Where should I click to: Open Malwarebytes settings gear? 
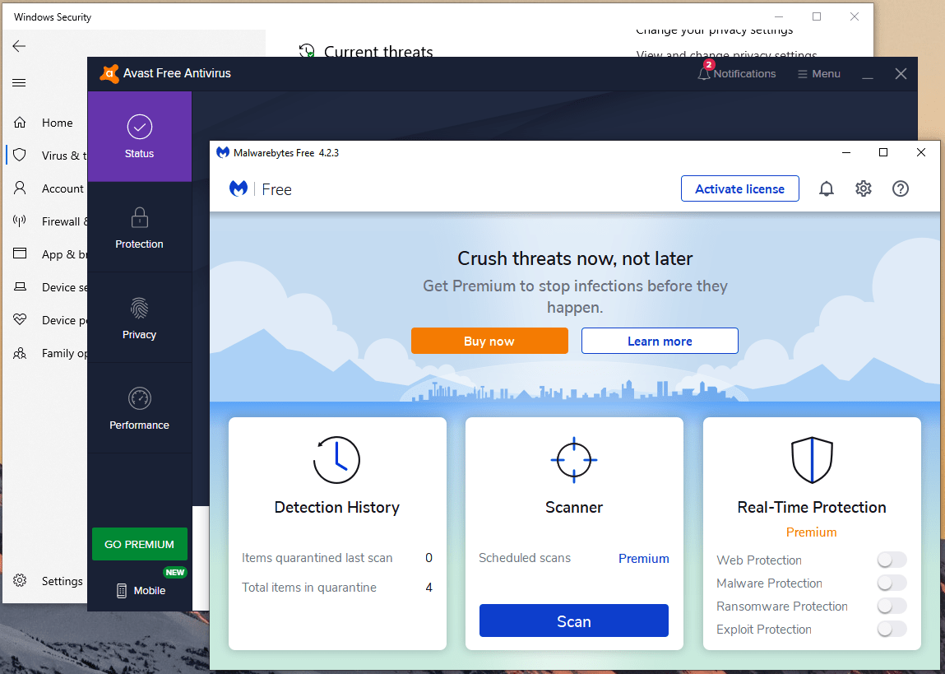pyautogui.click(x=863, y=188)
